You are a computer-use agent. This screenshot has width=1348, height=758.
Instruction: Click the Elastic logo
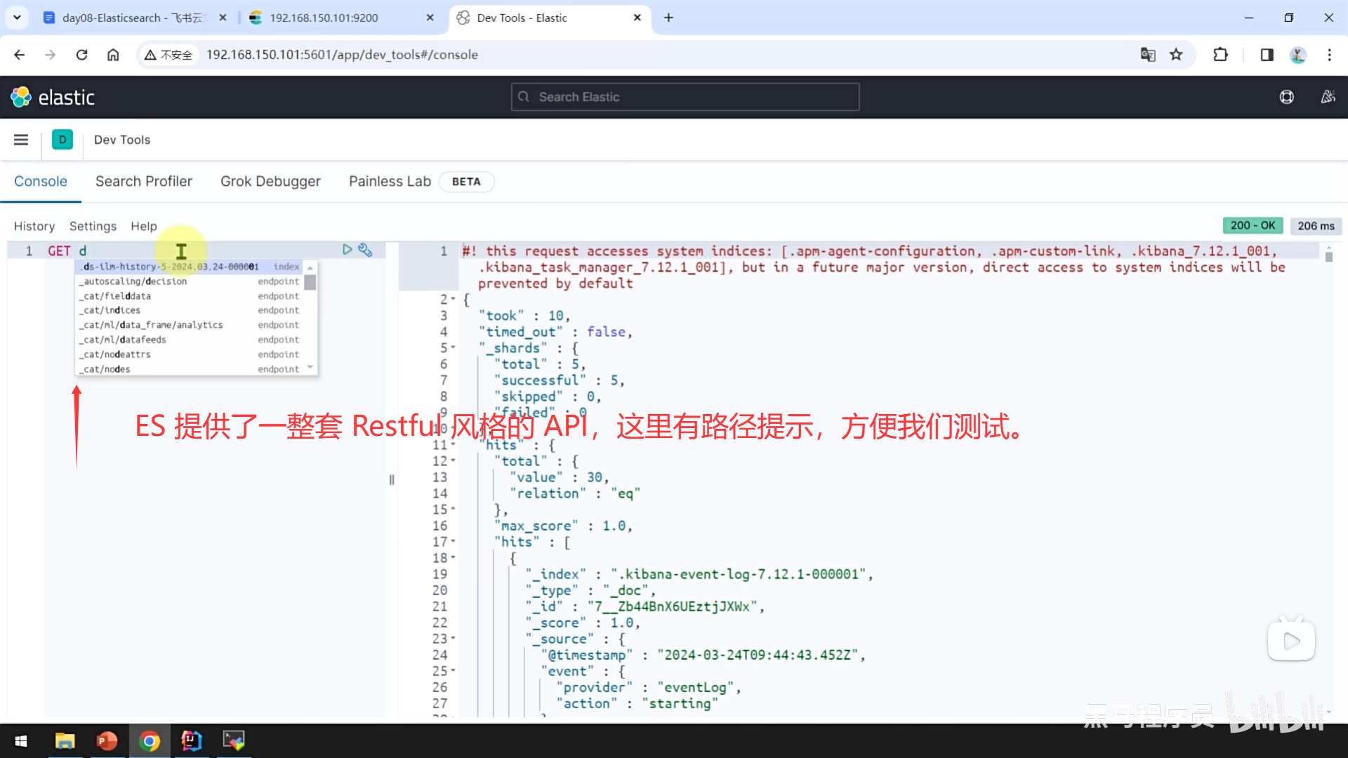(53, 97)
